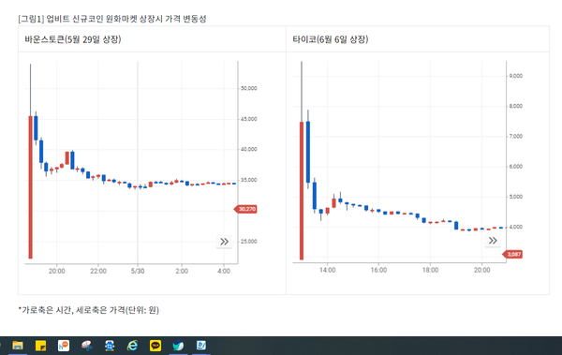Open the yellow Sticky Notes taskbar icon
562x355 pixels.
point(40,346)
